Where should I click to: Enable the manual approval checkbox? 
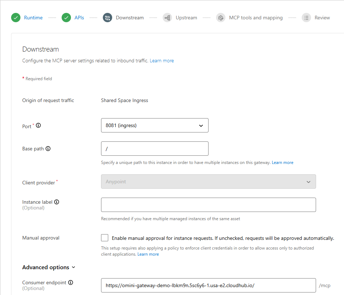tap(105, 238)
